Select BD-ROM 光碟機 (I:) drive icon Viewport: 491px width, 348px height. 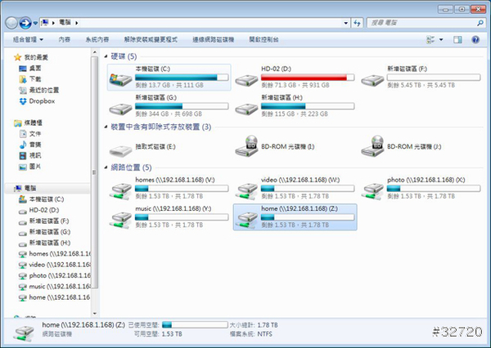(247, 146)
